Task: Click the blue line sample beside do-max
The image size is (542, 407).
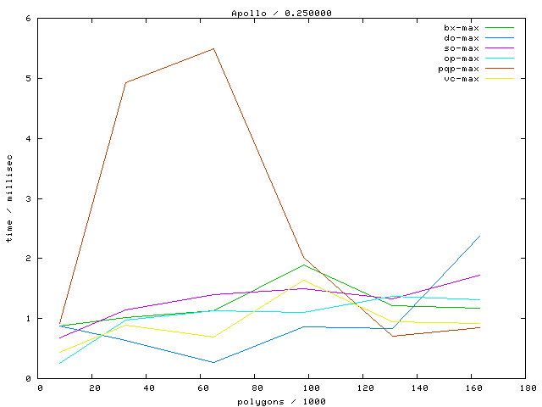Action: 500,38
